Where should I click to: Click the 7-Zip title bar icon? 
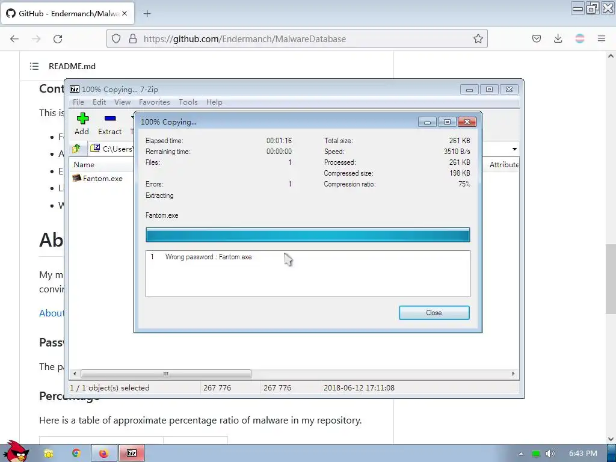click(74, 89)
